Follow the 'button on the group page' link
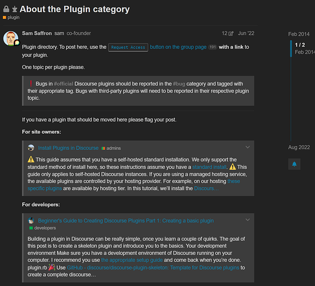 pos(178,47)
